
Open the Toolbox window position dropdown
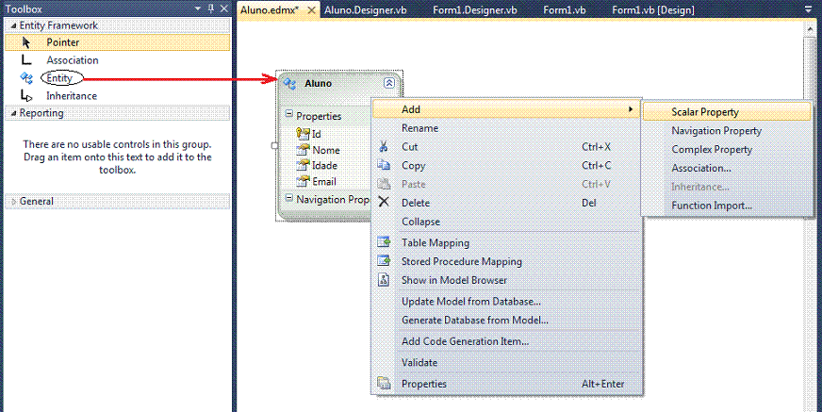coord(198,8)
